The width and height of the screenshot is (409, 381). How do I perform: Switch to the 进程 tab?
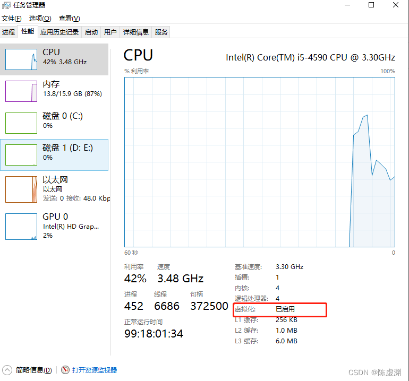8,32
